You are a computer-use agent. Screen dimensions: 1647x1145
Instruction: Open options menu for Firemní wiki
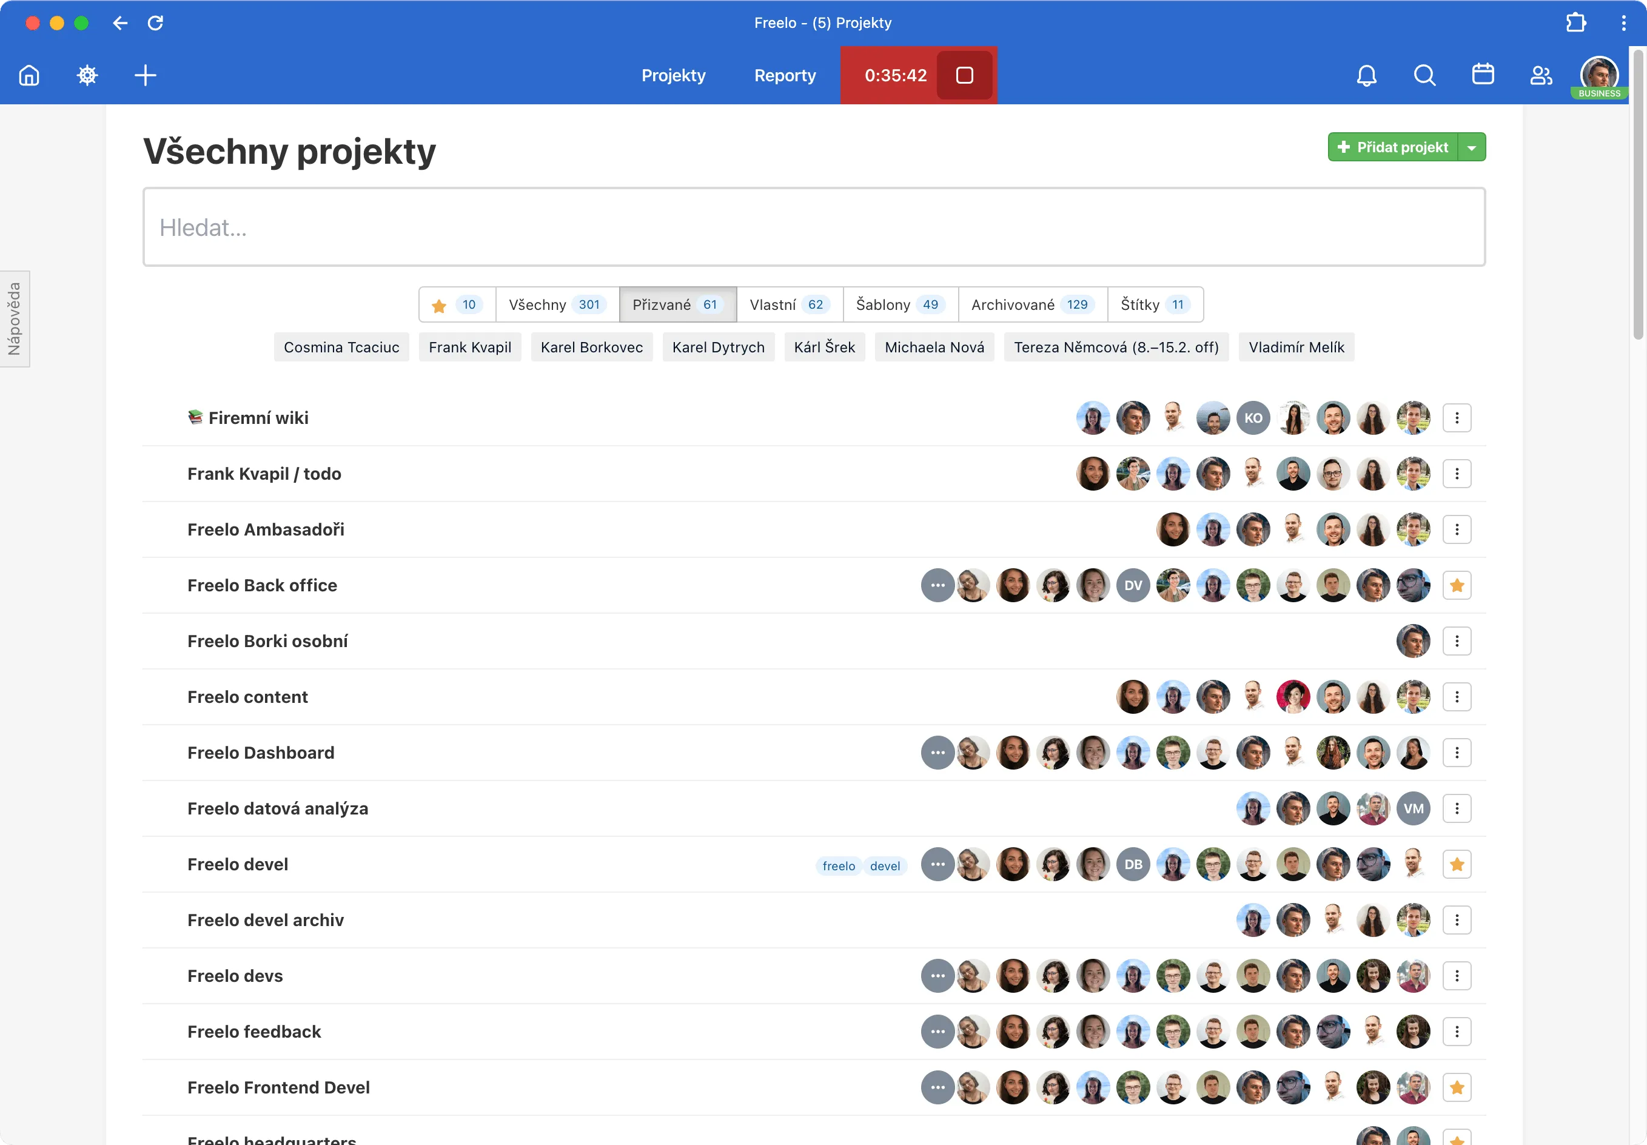[1457, 417]
